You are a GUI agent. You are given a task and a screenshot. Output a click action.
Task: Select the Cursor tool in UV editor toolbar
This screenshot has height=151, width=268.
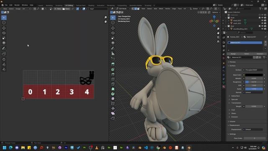[4, 23]
